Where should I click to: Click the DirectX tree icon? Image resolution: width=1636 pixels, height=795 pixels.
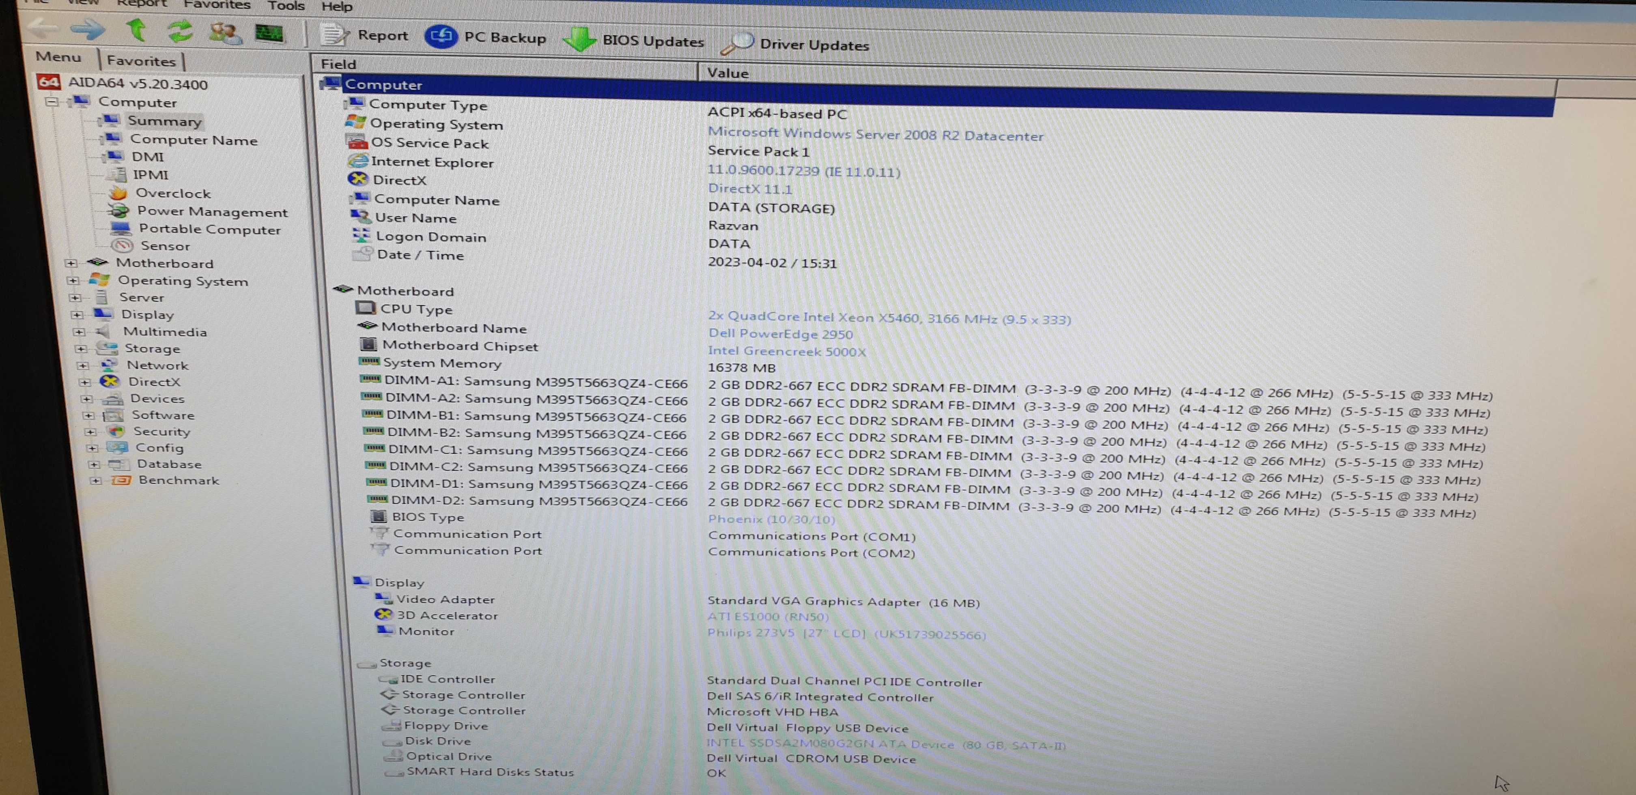coord(110,381)
